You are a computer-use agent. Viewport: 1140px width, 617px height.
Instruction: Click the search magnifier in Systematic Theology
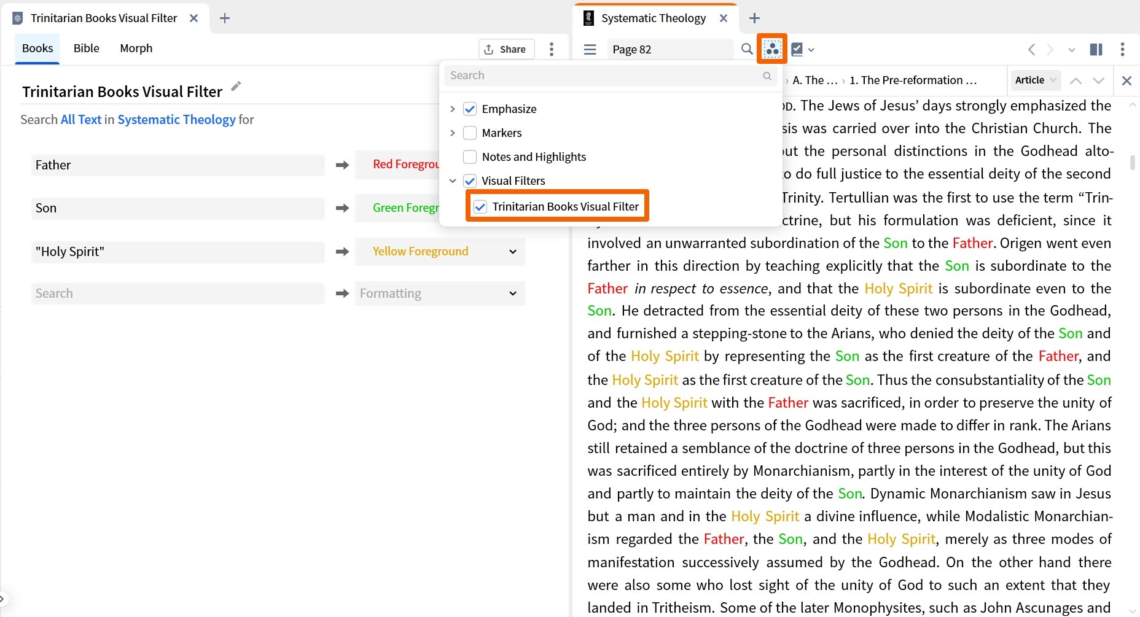pyautogui.click(x=747, y=49)
